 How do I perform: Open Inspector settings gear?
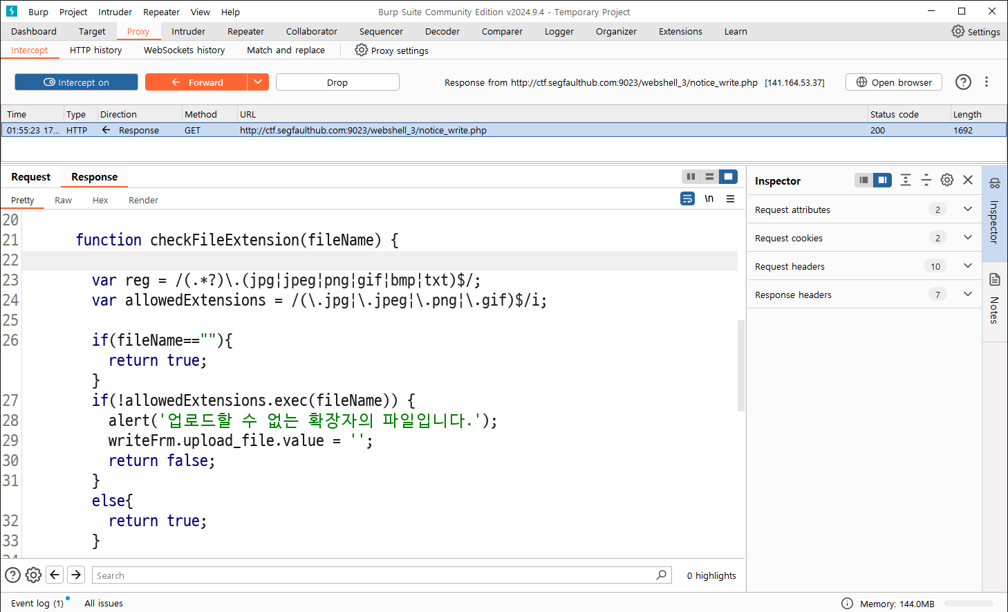[947, 180]
